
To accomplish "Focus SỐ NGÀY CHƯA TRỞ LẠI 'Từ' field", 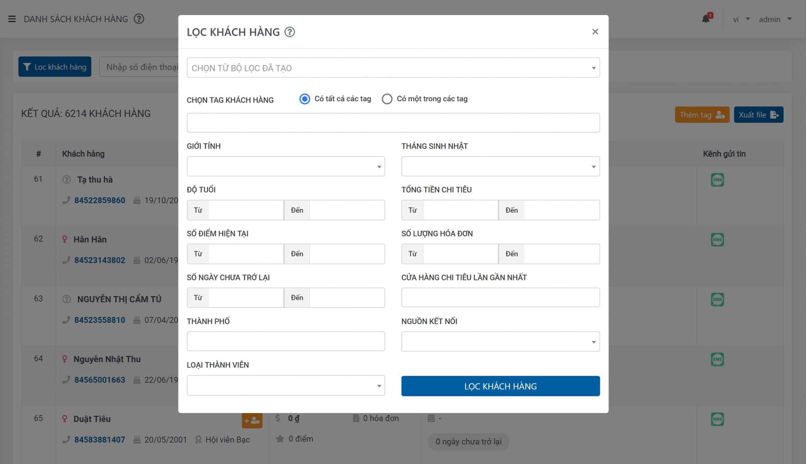I will pyautogui.click(x=246, y=298).
